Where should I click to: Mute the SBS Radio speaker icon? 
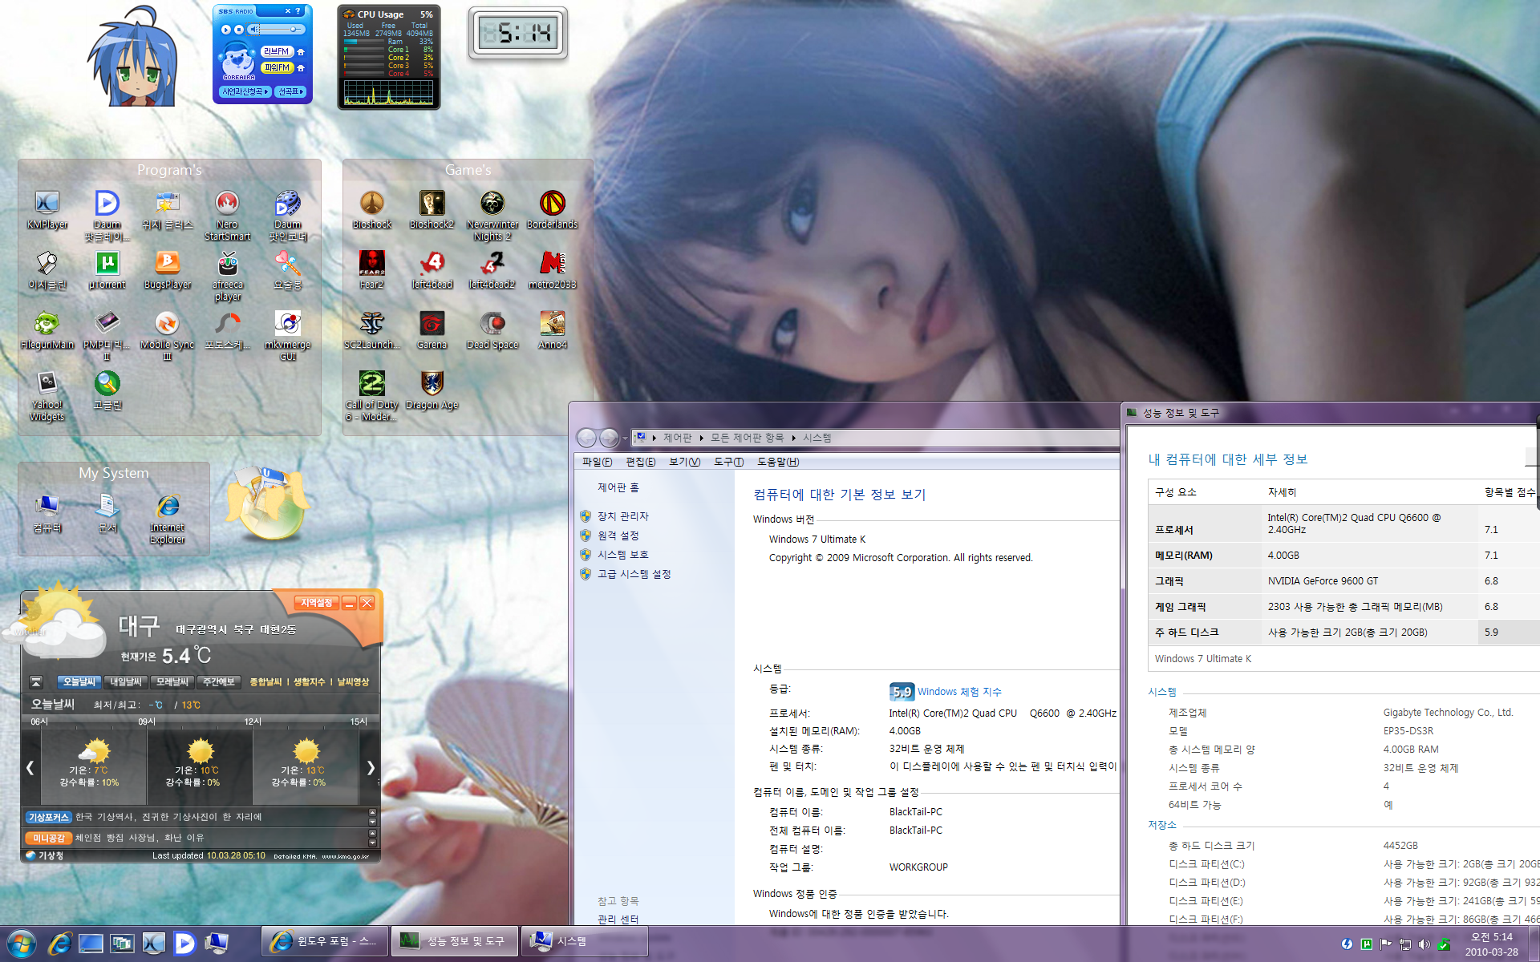[x=254, y=30]
